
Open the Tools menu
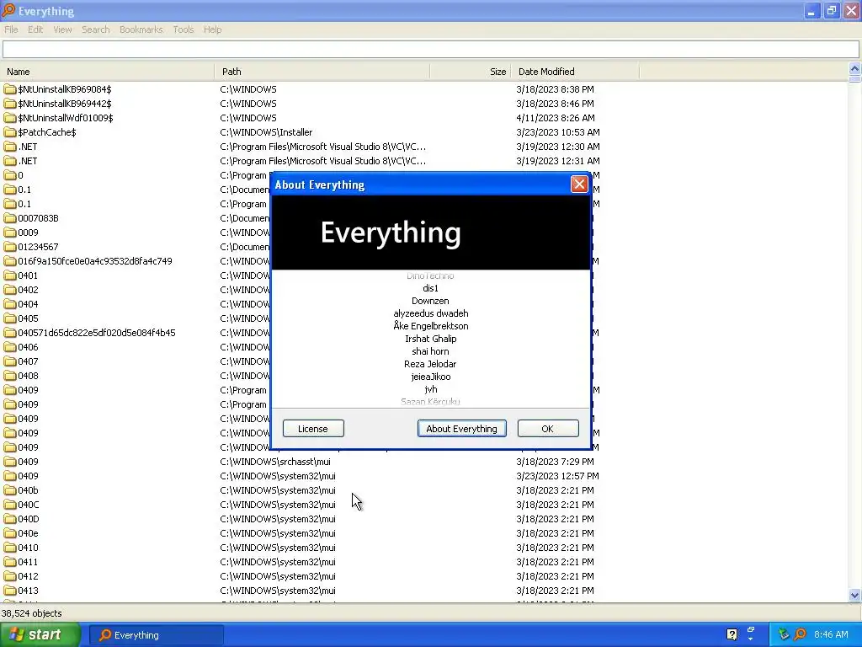coord(183,29)
